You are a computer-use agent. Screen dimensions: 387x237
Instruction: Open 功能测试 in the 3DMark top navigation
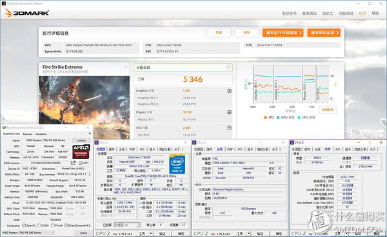[x=346, y=14]
